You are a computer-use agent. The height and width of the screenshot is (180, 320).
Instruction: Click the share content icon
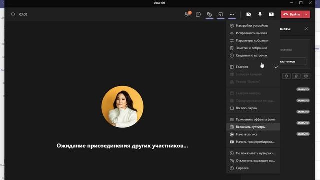271,14
